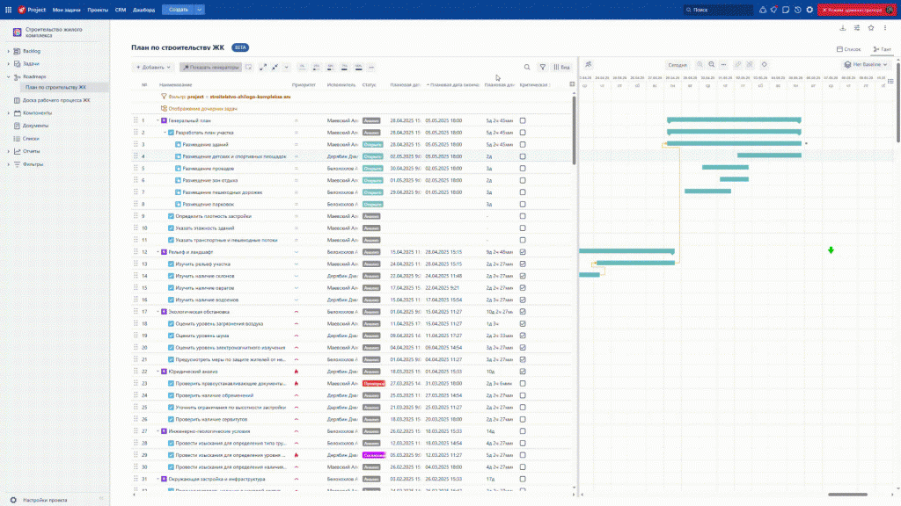
Task: Click the top bar Поиск search field
Action: (x=714, y=10)
